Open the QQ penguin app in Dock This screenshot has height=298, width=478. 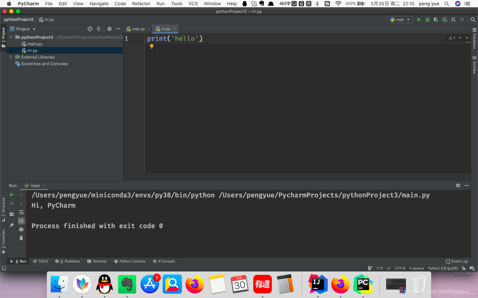pos(105,284)
